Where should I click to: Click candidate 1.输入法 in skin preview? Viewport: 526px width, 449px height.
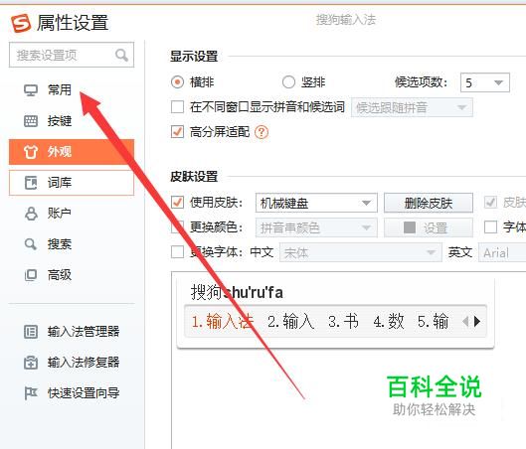point(223,322)
